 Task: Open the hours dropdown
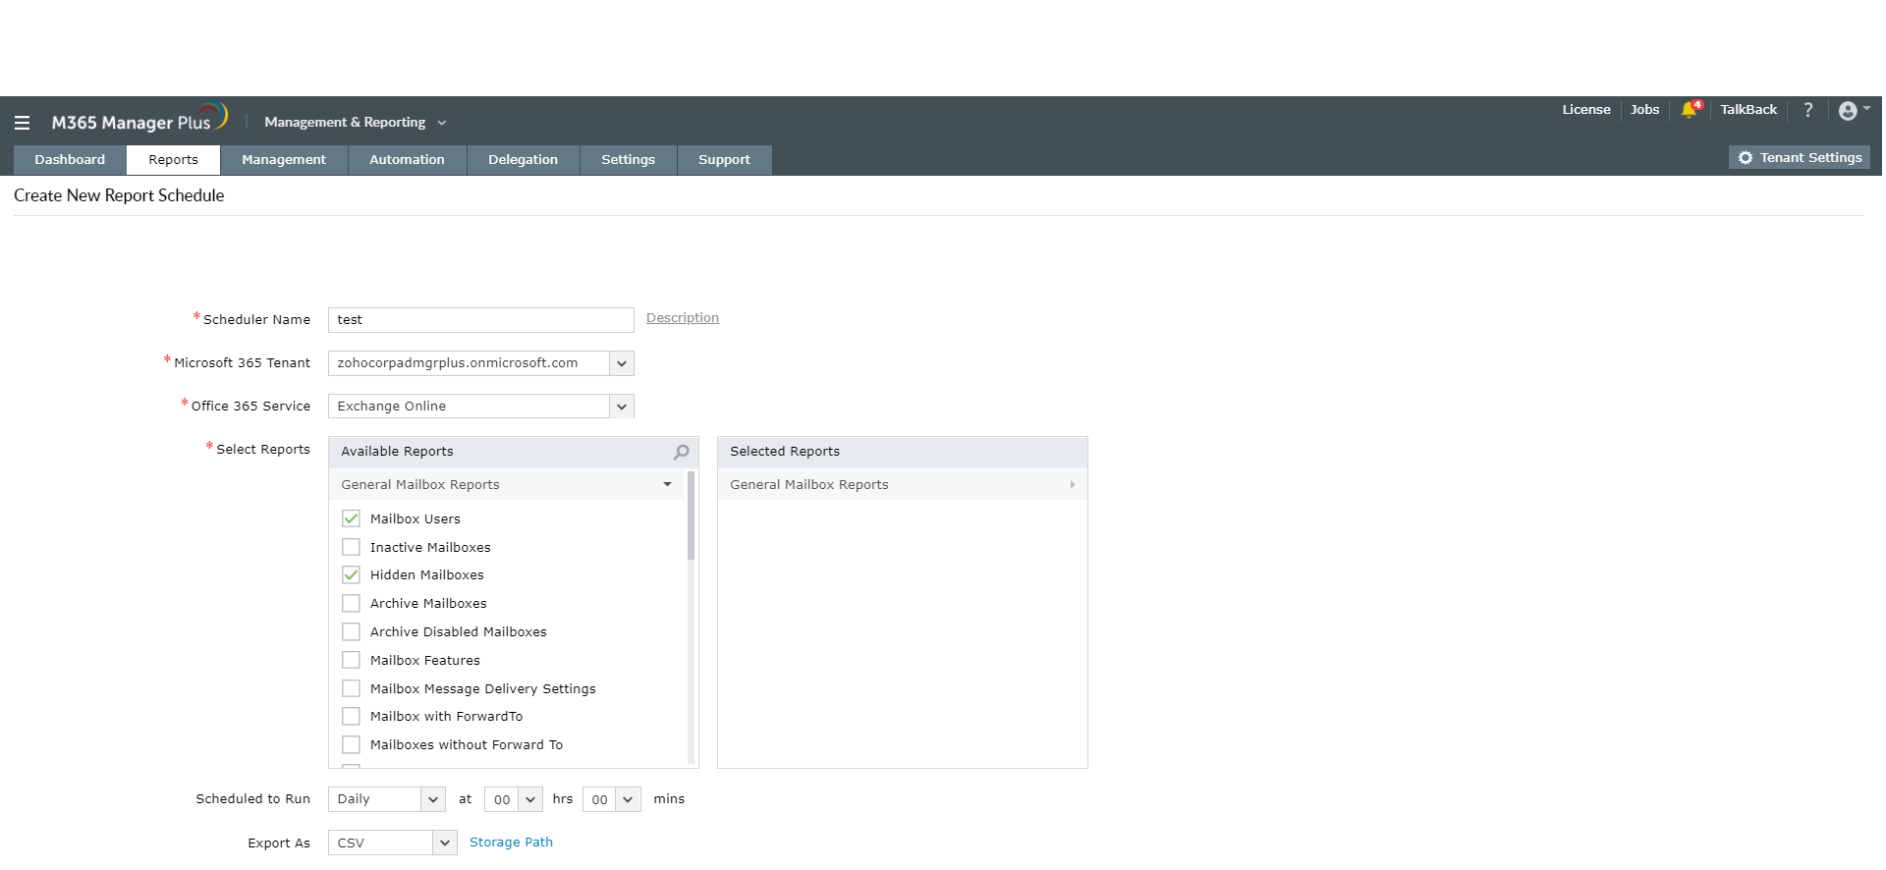(x=514, y=799)
